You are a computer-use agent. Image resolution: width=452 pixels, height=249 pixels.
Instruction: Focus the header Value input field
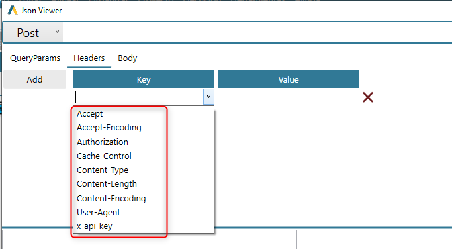click(289, 97)
